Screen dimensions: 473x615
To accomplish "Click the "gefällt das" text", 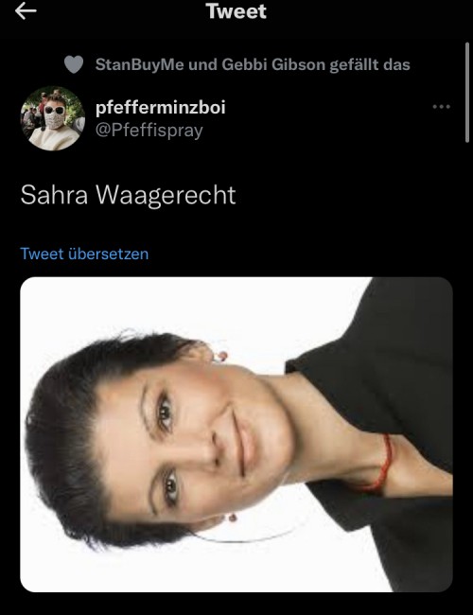I will point(370,64).
